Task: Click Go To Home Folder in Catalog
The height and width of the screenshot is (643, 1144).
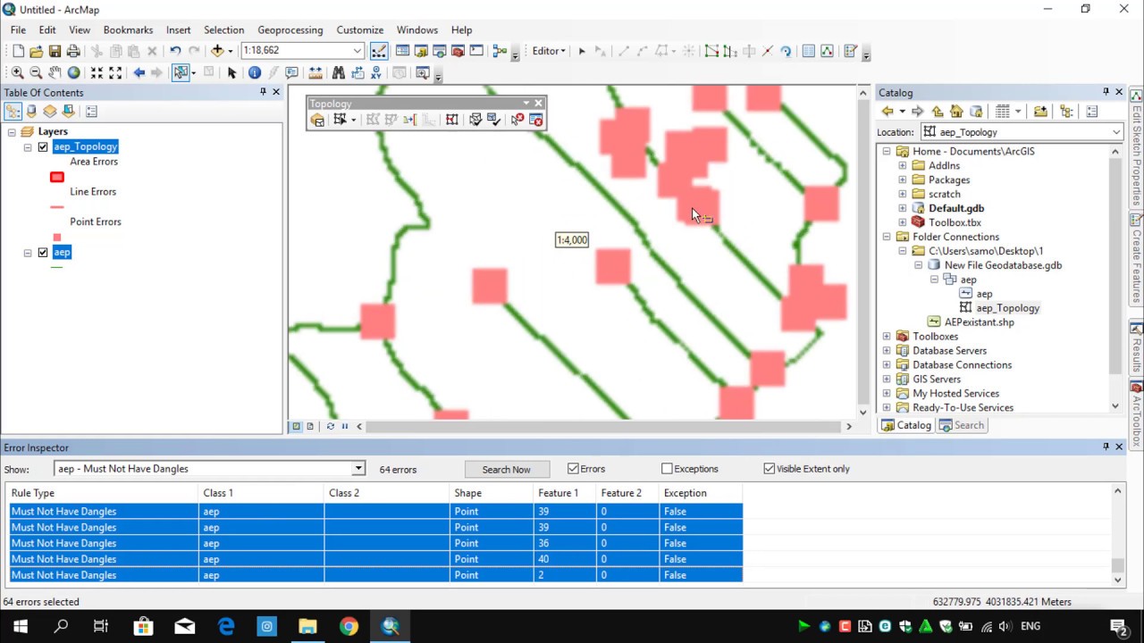Action: tap(956, 112)
